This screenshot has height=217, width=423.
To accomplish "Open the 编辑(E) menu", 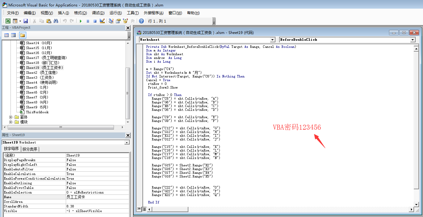I will (30, 13).
